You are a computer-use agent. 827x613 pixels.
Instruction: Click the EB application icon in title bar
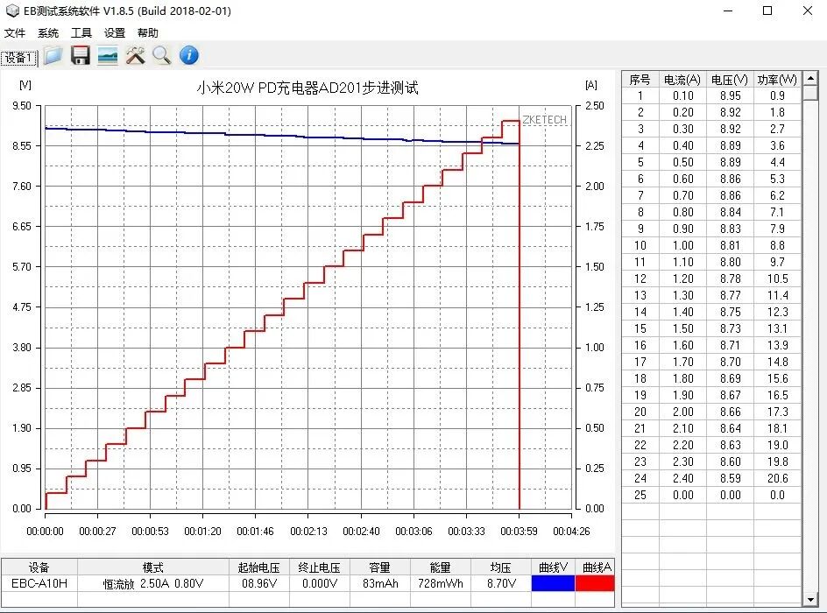pyautogui.click(x=12, y=11)
